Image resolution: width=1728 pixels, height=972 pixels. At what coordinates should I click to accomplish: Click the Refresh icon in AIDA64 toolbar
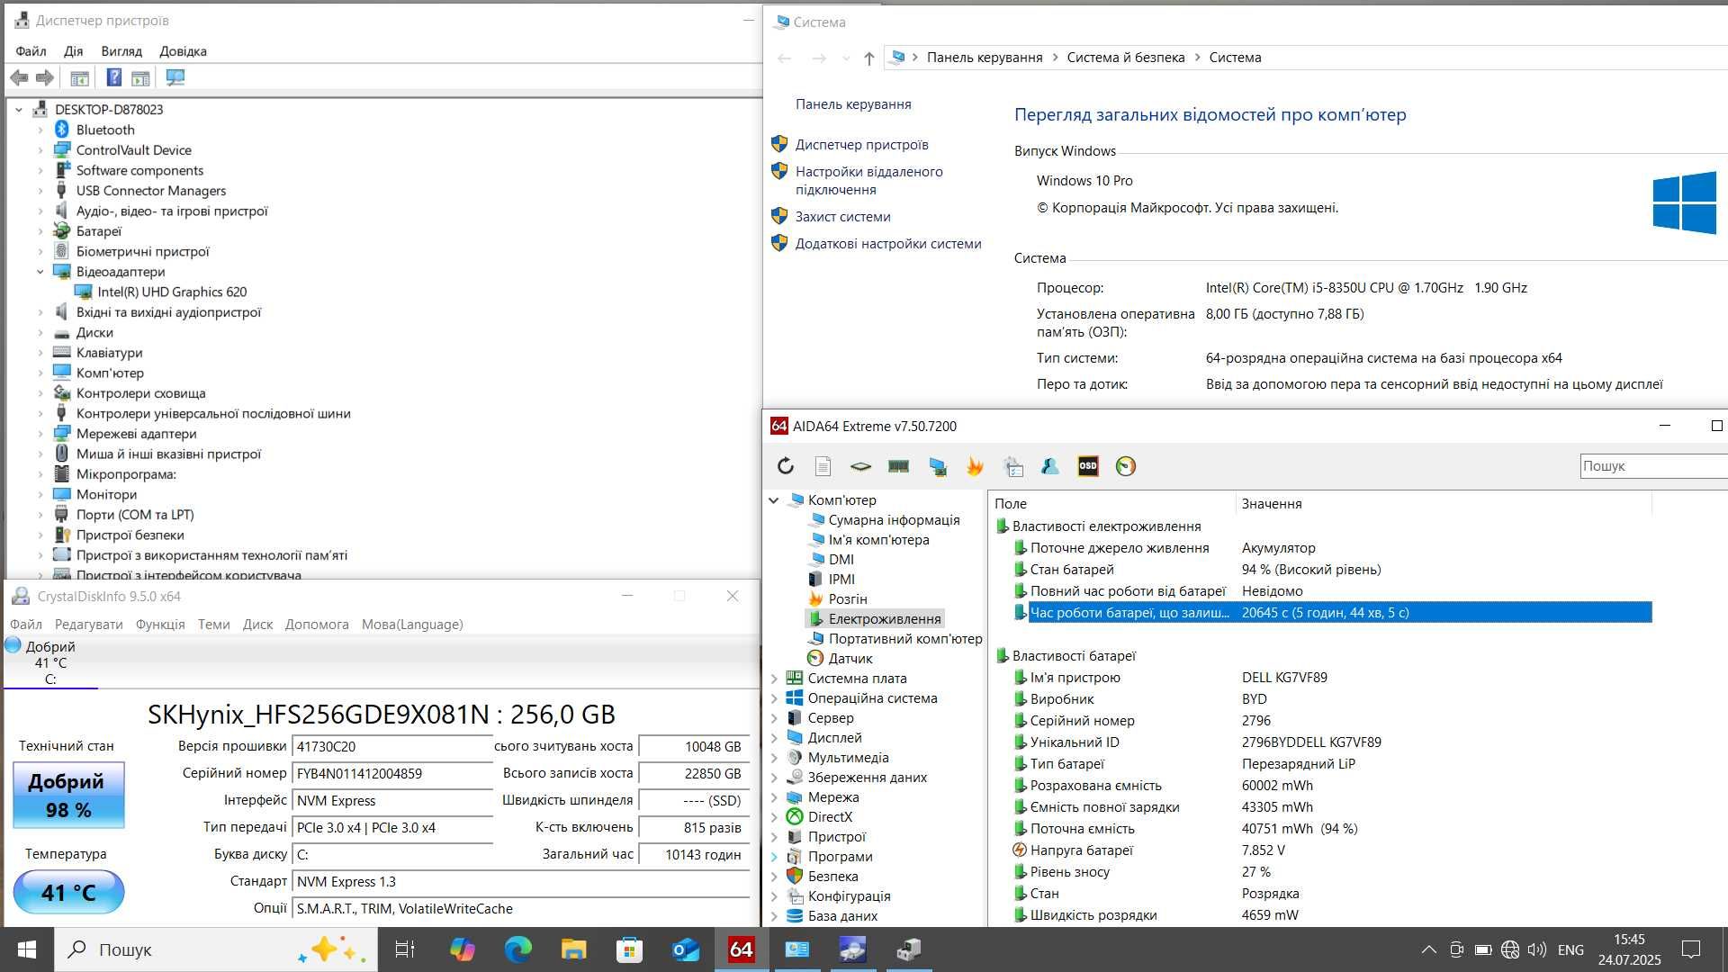click(786, 466)
